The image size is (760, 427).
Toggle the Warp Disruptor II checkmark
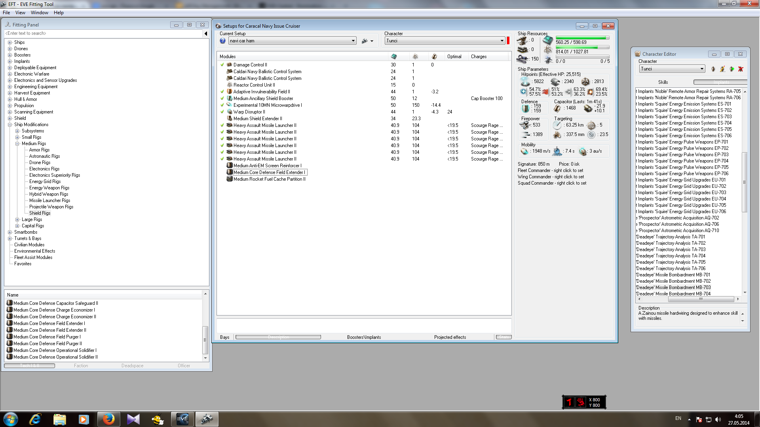(222, 112)
